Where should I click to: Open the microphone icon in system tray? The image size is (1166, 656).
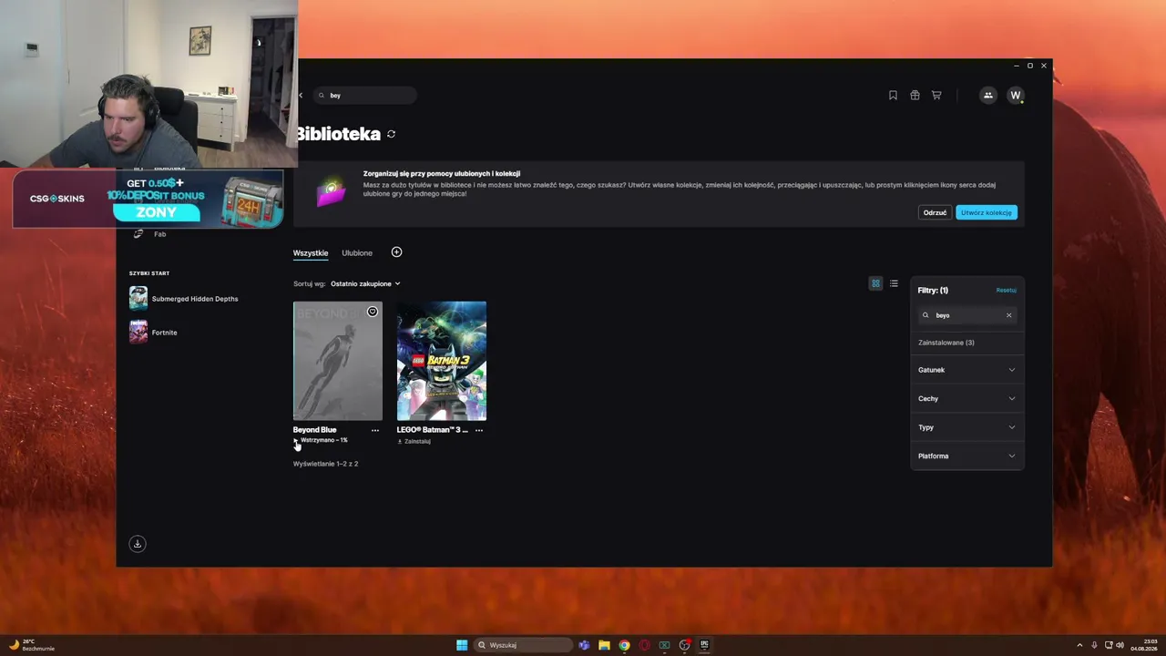point(1094,645)
